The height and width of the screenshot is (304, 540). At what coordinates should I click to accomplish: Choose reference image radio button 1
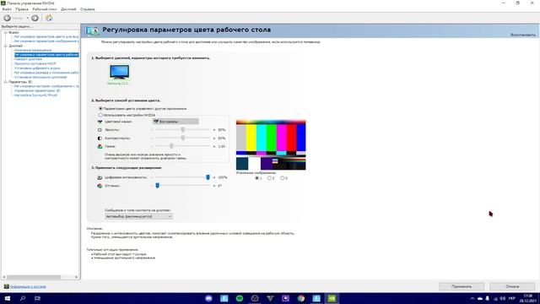click(256, 178)
